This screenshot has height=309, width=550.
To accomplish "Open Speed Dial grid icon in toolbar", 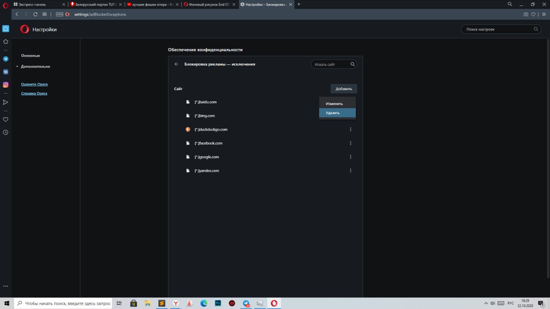I will [44, 14].
